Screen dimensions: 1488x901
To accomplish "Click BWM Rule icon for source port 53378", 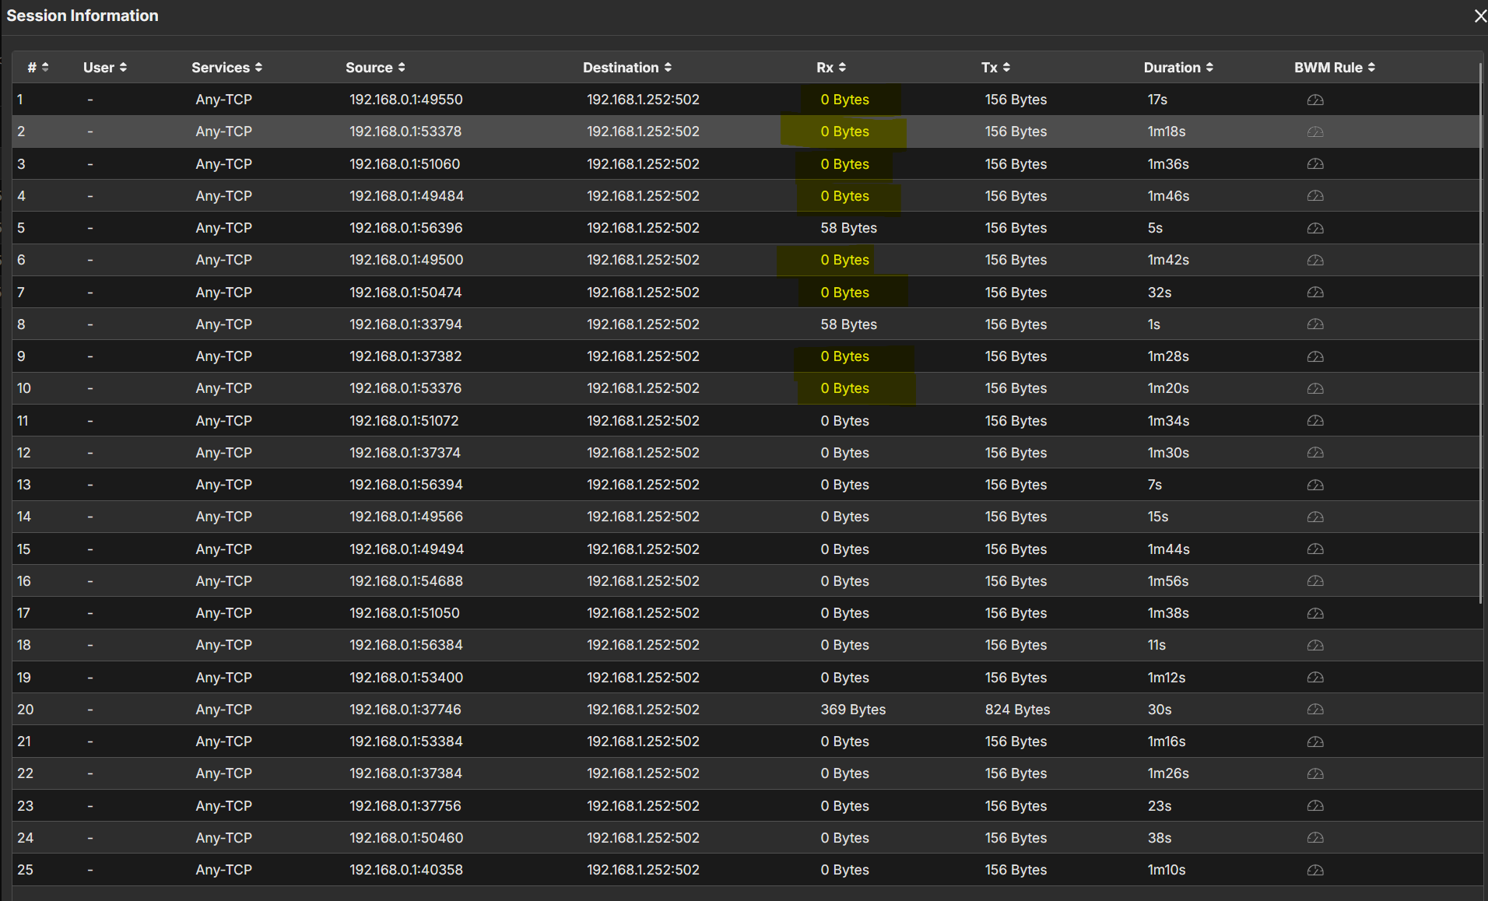I will tap(1315, 131).
